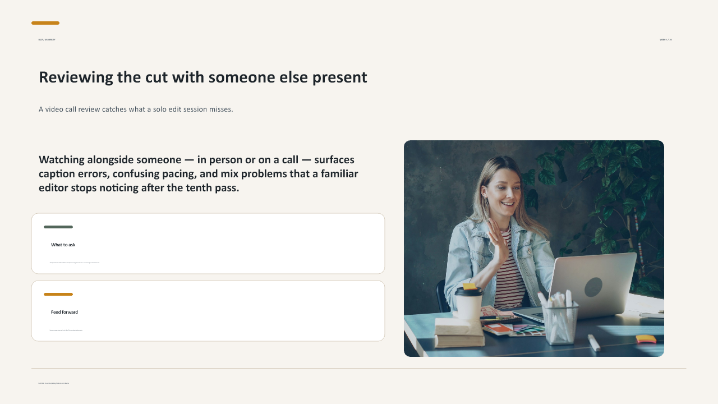
Task: Click the What to ask heading
Action: (x=63, y=245)
